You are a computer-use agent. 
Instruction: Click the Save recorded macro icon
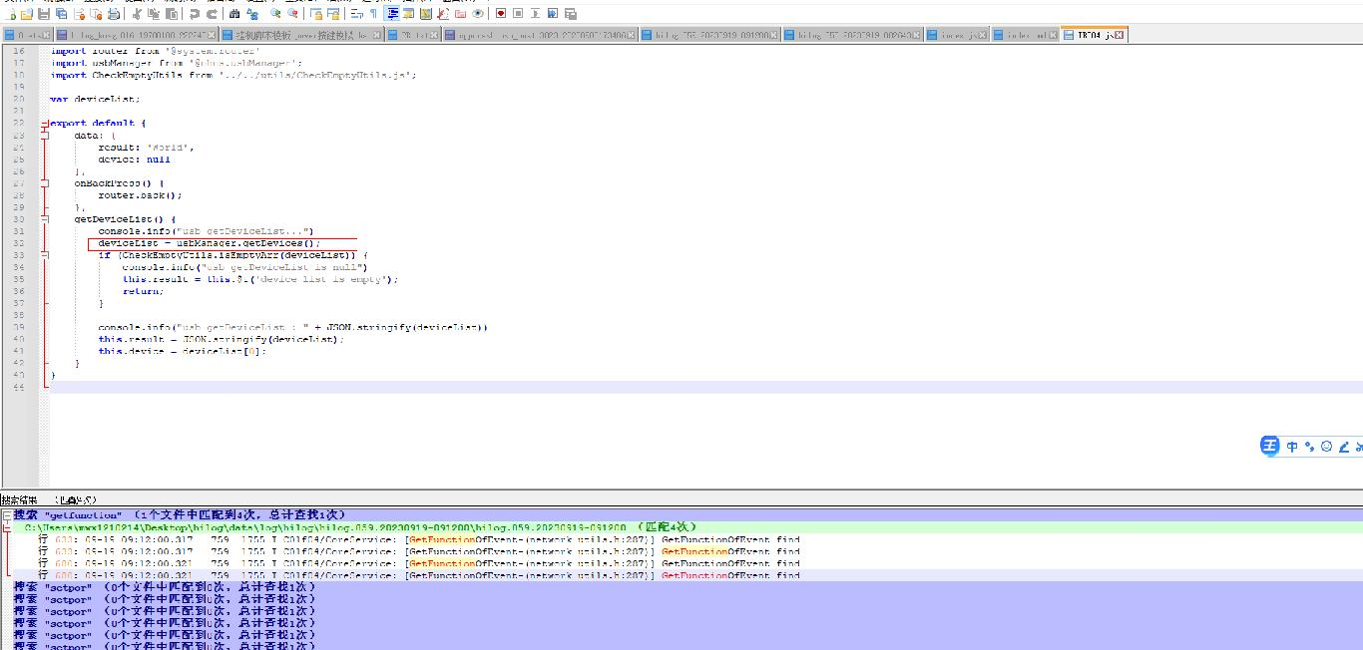tap(571, 14)
